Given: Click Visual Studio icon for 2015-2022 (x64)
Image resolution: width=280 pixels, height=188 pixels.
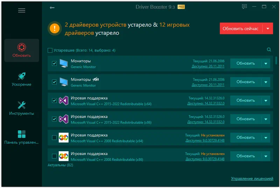Looking at the screenshot, I should (64, 100).
